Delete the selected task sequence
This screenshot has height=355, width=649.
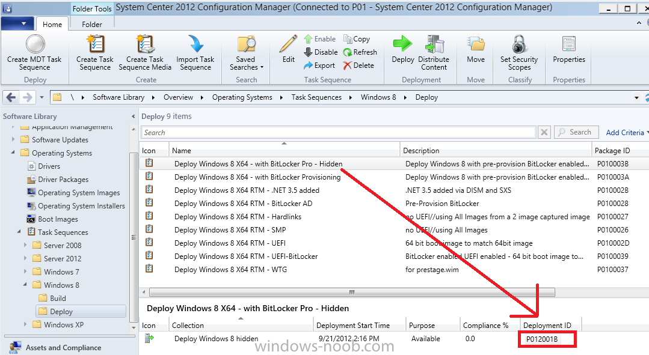358,65
